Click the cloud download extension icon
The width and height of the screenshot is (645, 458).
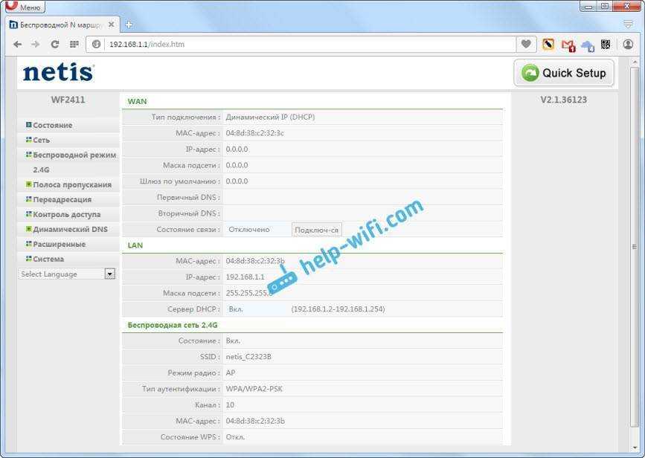point(588,45)
